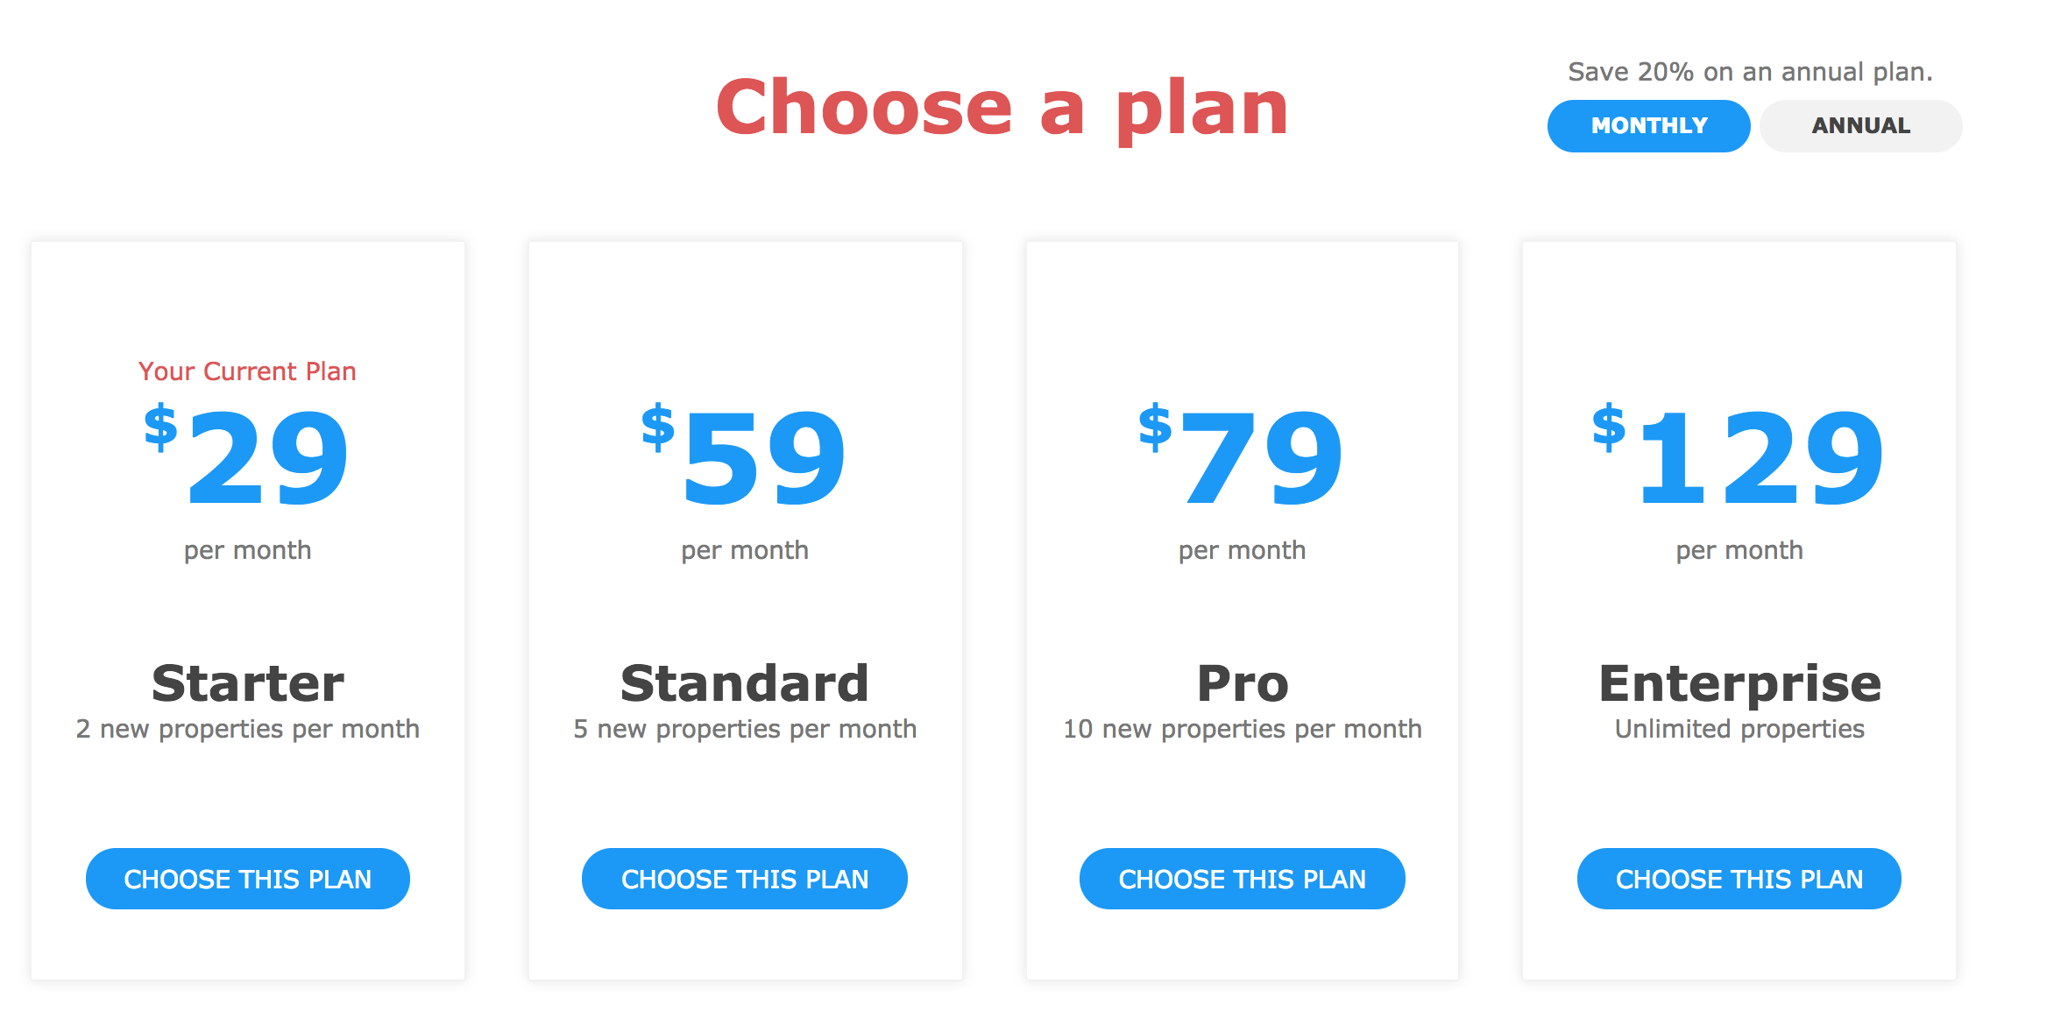Click "10 new properties per month" text
The image size is (2061, 1025).
click(x=1243, y=729)
